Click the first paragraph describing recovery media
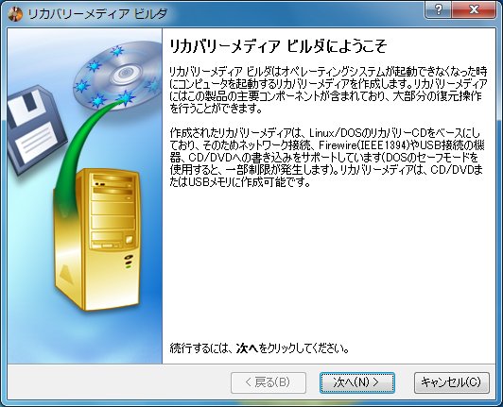Viewport: 503px width, 407px height. [x=328, y=90]
